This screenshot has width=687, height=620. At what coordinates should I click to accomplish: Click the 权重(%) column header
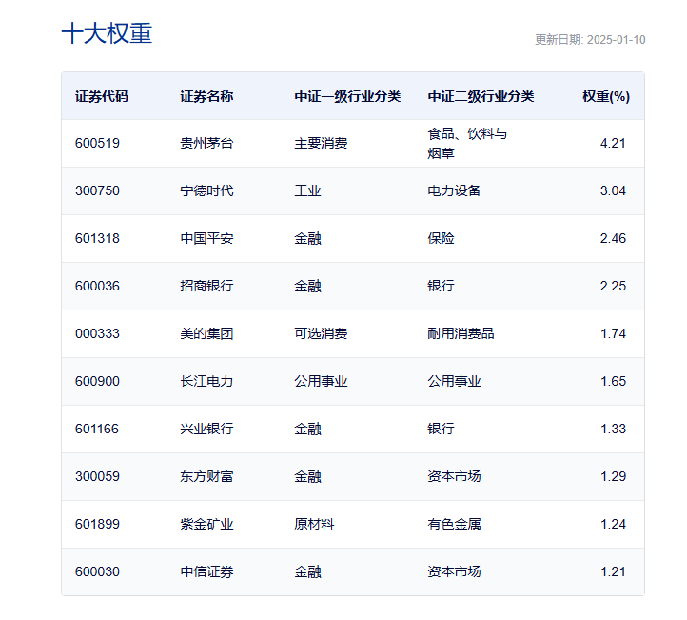pyautogui.click(x=606, y=96)
